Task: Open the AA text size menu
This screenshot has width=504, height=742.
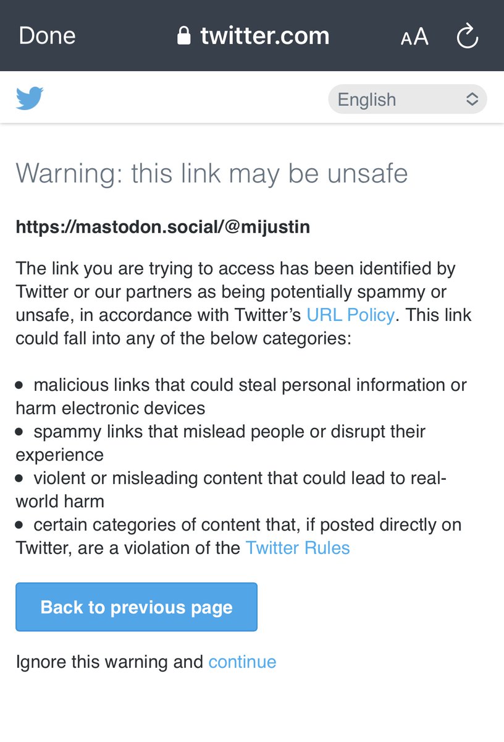Action: [x=414, y=37]
